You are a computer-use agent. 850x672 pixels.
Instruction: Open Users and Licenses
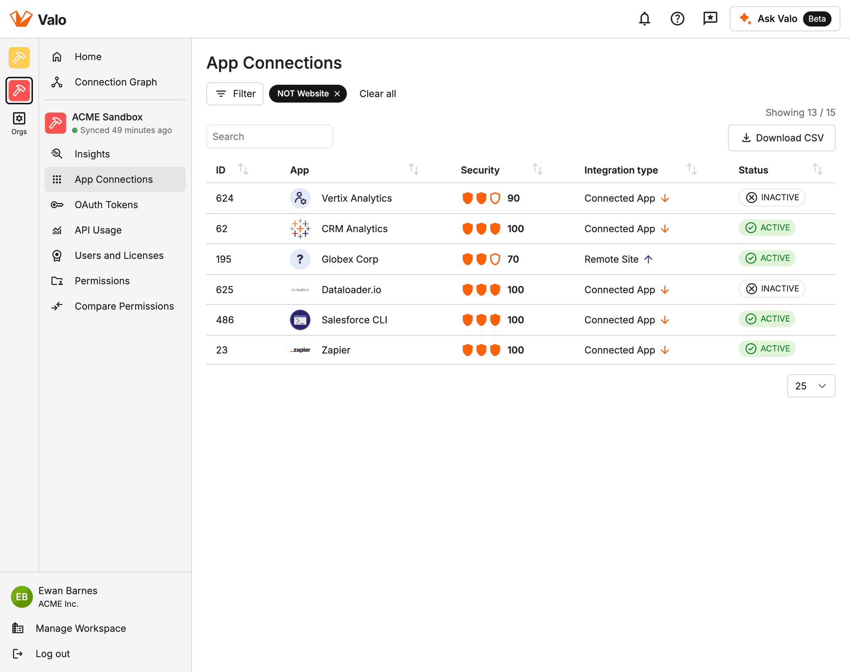115,255
